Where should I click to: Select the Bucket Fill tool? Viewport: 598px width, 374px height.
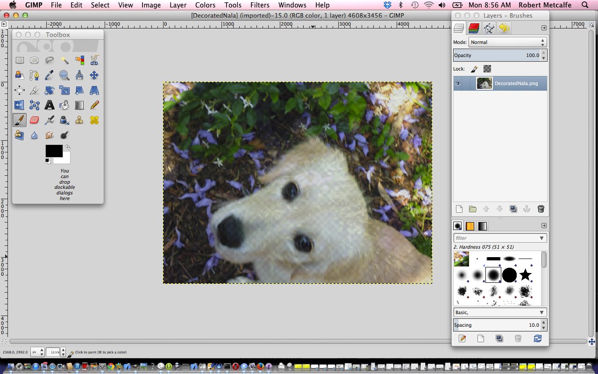pyautogui.click(x=64, y=105)
